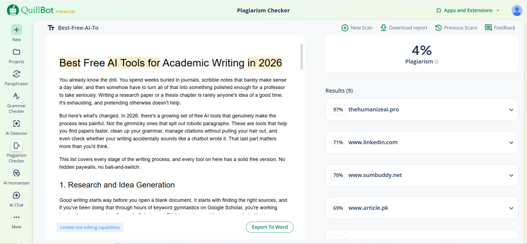Click the plagiarism info icon
The height and width of the screenshot is (244, 527).
(x=437, y=62)
